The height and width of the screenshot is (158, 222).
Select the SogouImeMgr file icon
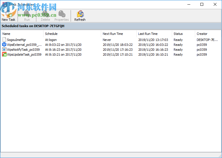4,40
